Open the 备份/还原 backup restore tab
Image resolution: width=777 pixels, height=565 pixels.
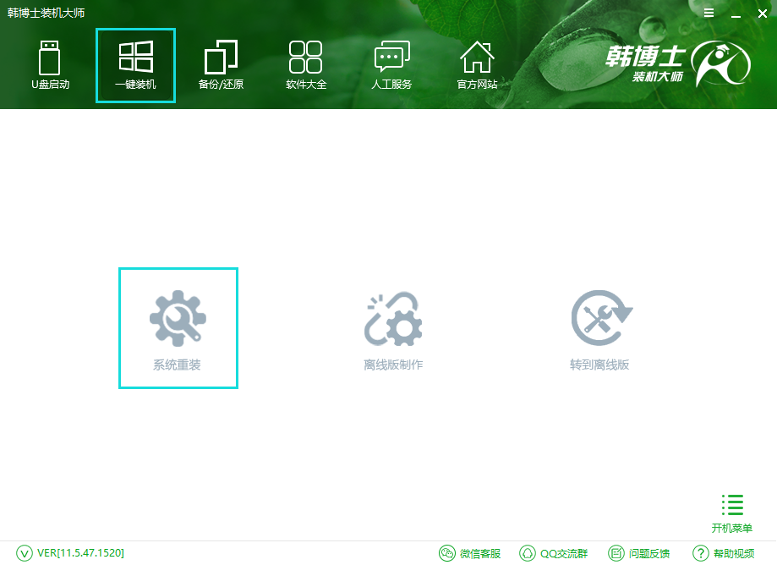(221, 65)
